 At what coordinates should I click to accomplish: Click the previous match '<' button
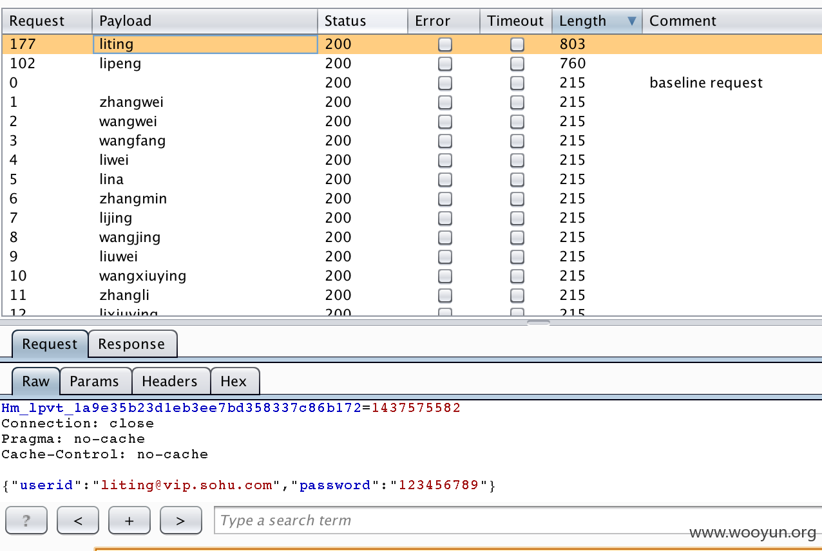coord(78,520)
